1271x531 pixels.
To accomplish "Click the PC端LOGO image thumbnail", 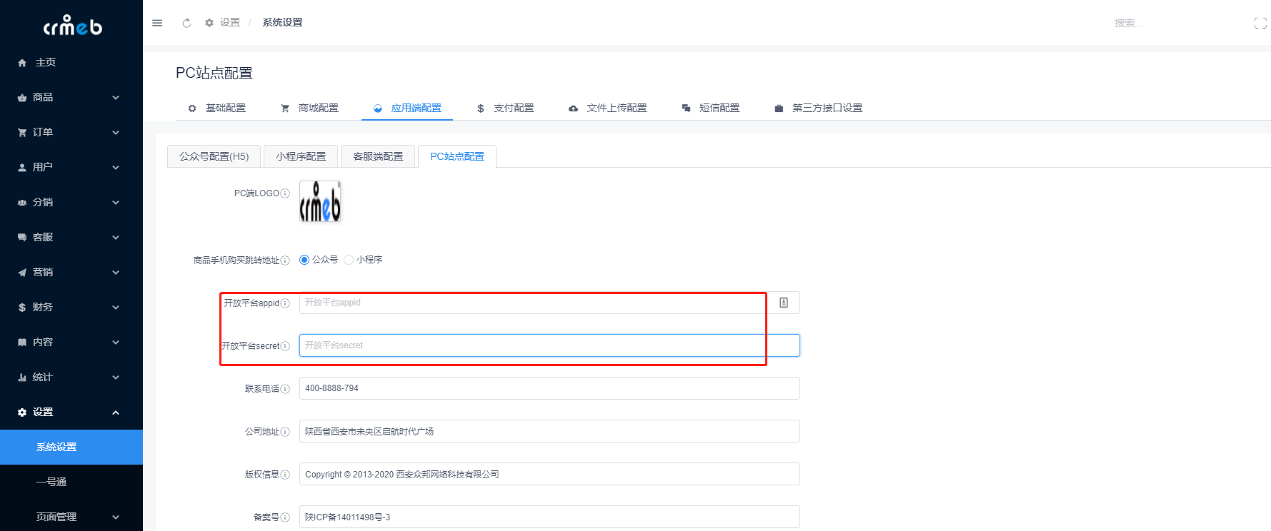I will (320, 201).
